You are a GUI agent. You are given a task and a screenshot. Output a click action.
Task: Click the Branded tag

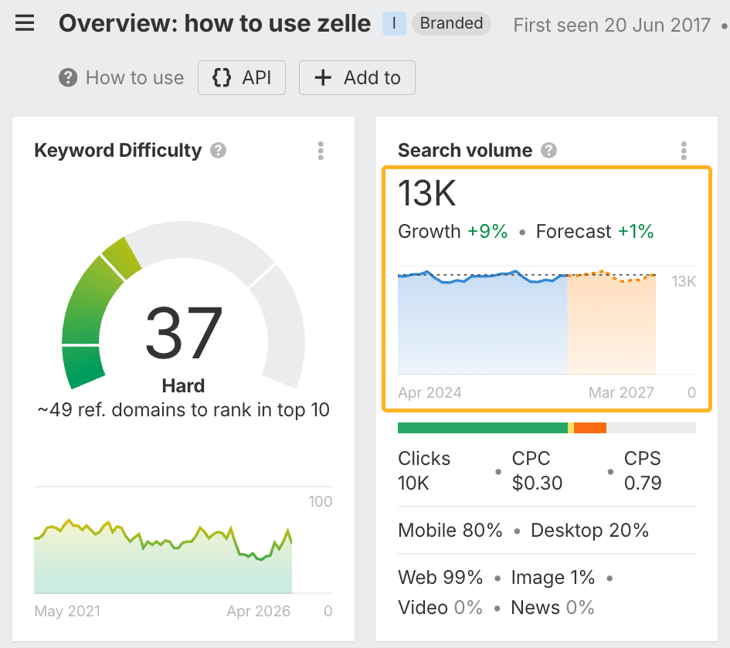tap(451, 23)
